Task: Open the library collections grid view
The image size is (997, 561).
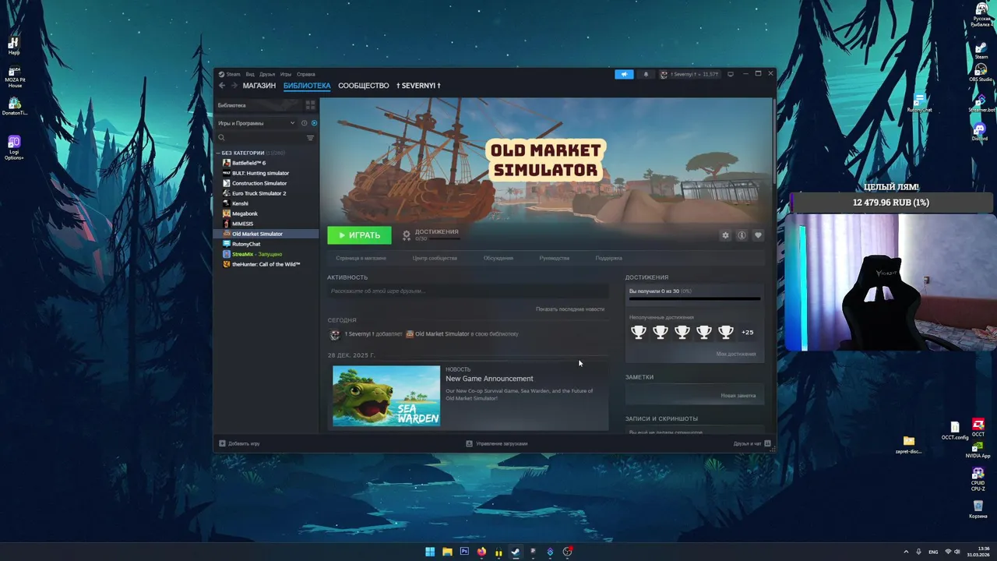Action: (x=310, y=105)
